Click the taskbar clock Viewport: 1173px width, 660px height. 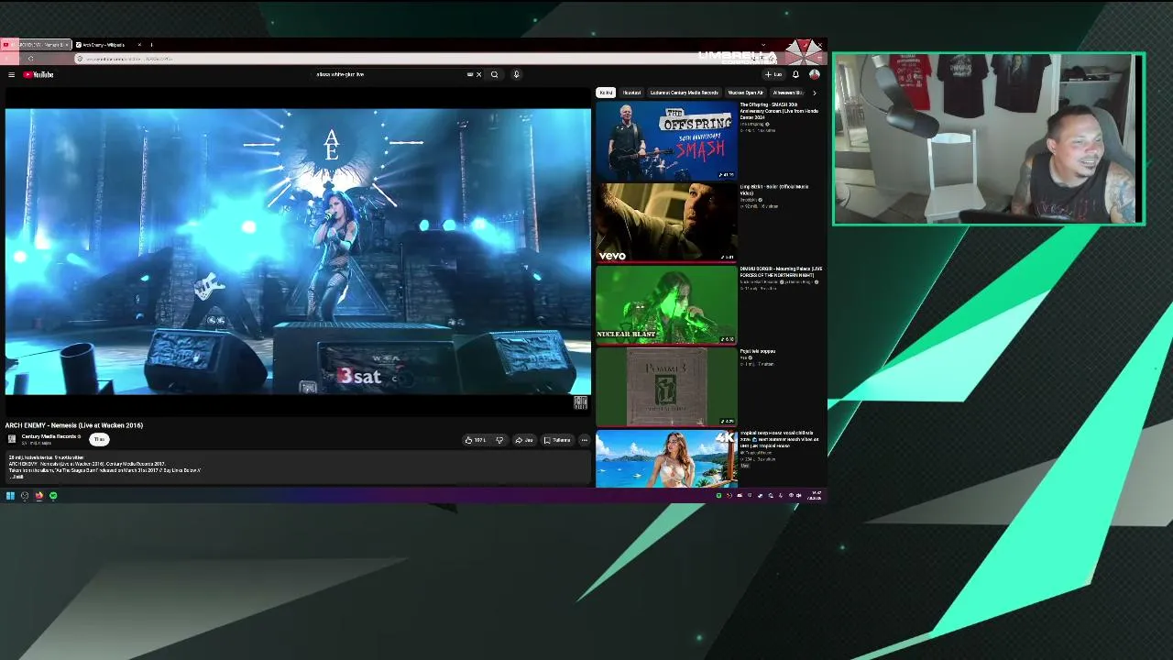click(x=816, y=496)
